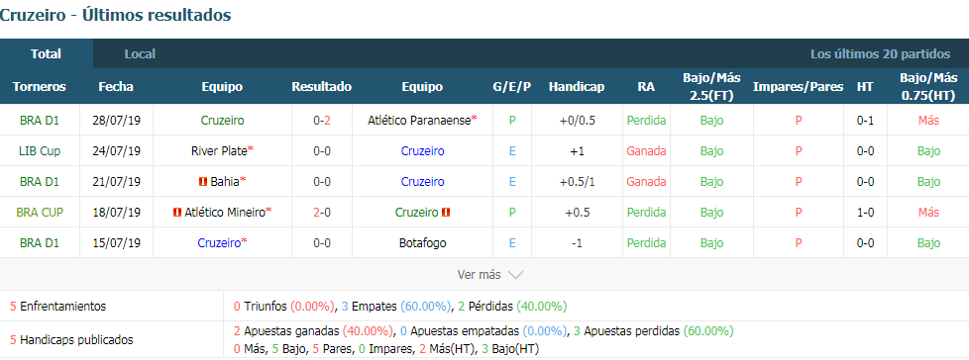Switch to the Total tab
This screenshot has height=360, width=969.
(x=47, y=54)
